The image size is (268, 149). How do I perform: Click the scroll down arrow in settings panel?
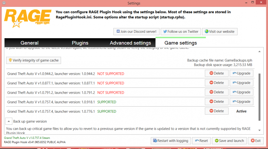pos(259,130)
